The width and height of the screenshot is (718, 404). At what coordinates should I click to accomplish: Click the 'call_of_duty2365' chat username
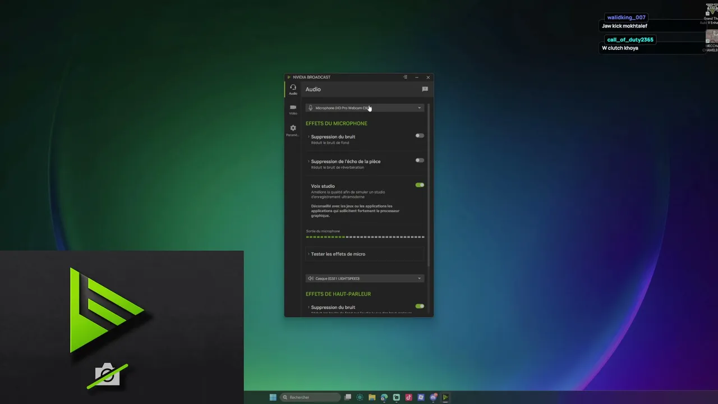coord(630,40)
